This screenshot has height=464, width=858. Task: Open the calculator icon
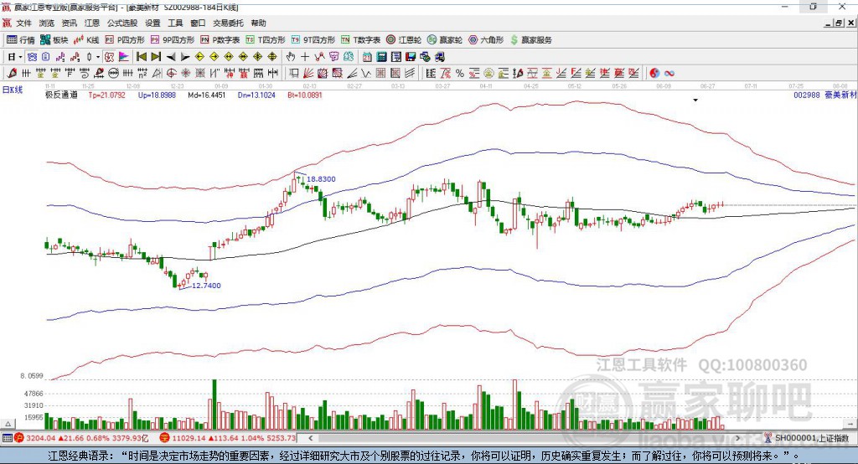pos(381,57)
